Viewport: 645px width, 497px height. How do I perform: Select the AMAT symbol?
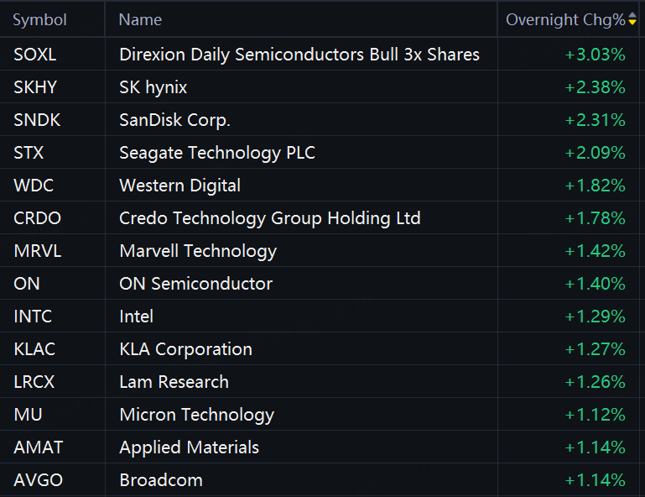[39, 447]
